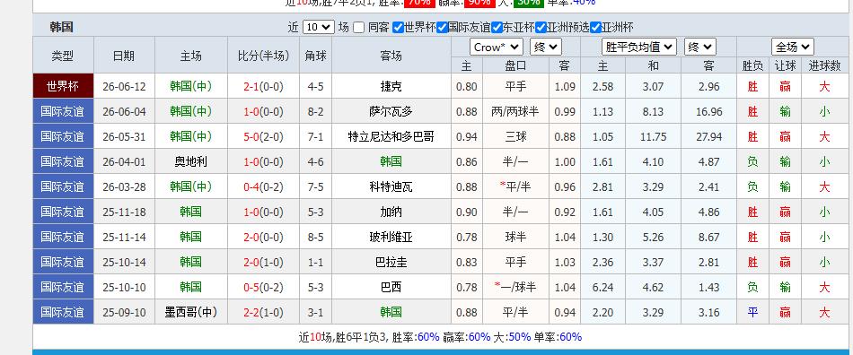
Task: Click the 墨西哥(中) team link
Action: (x=191, y=312)
